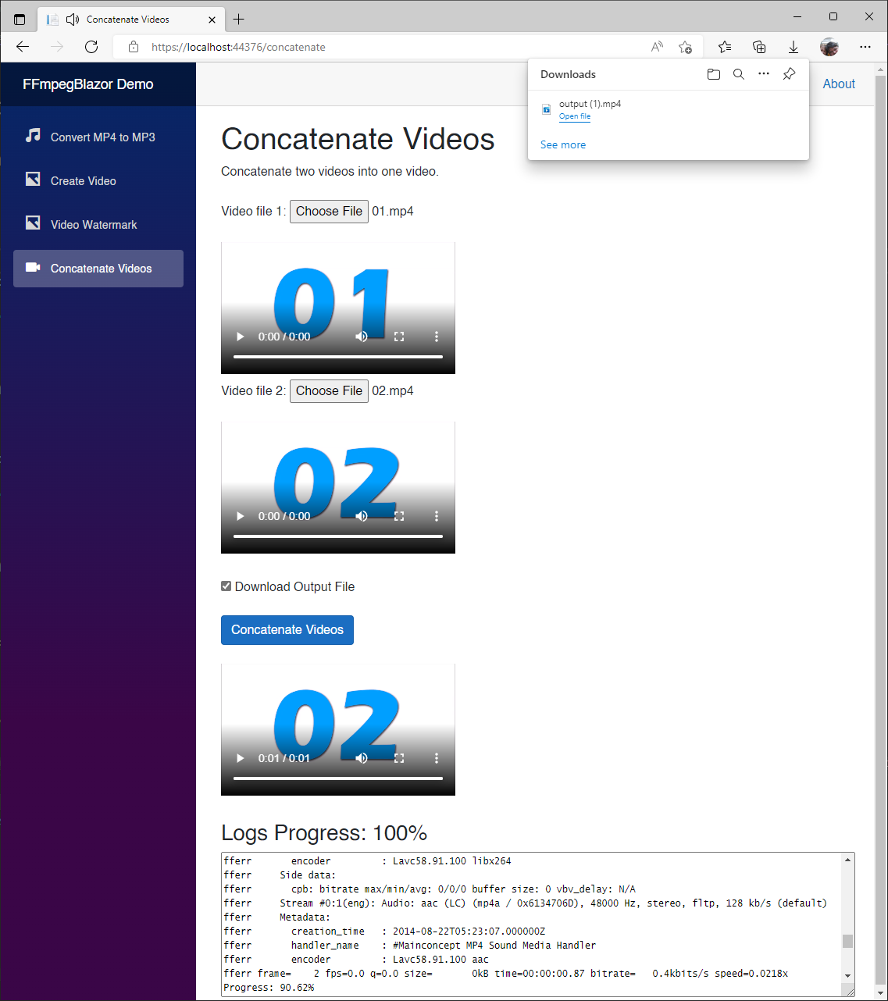Seek on the 01 video progress bar
888x1001 pixels.
(338, 357)
